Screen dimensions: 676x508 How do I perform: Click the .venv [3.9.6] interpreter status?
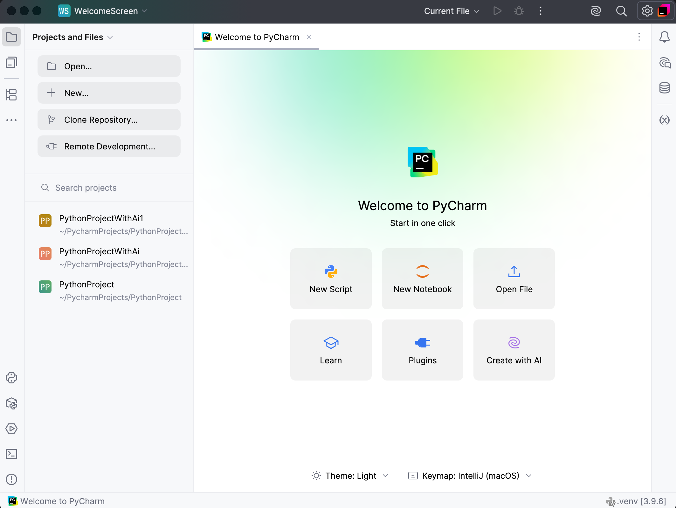click(636, 501)
